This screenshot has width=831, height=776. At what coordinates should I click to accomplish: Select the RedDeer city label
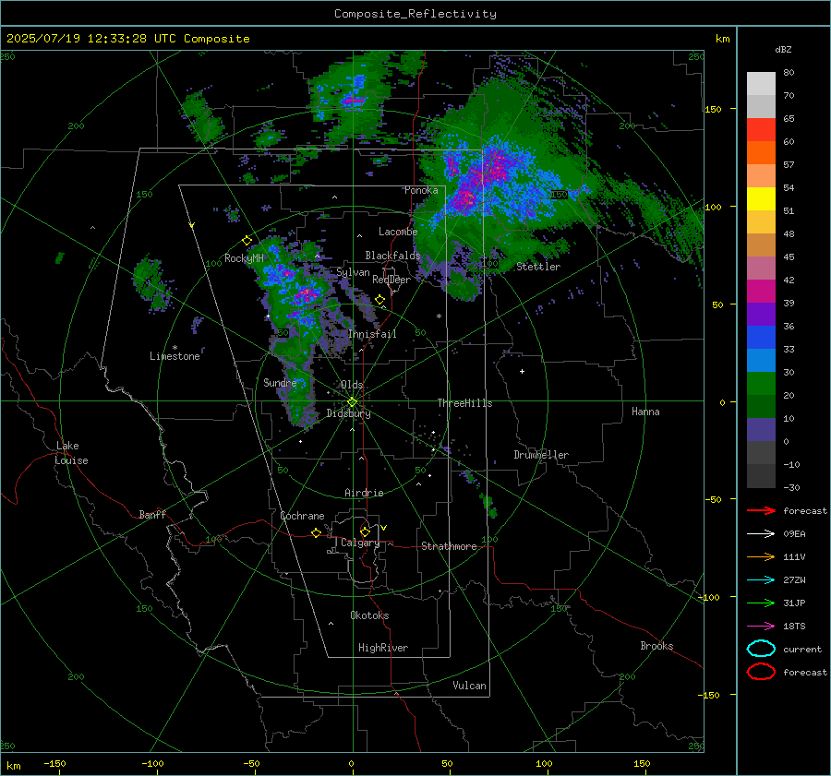click(391, 280)
